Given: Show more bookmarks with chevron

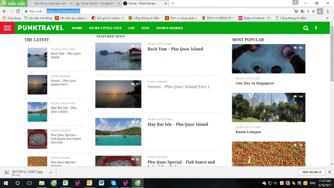Looking at the screenshot, I should coord(327,18).
